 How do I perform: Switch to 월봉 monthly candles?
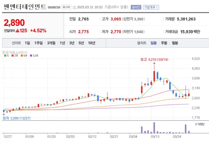175,43
